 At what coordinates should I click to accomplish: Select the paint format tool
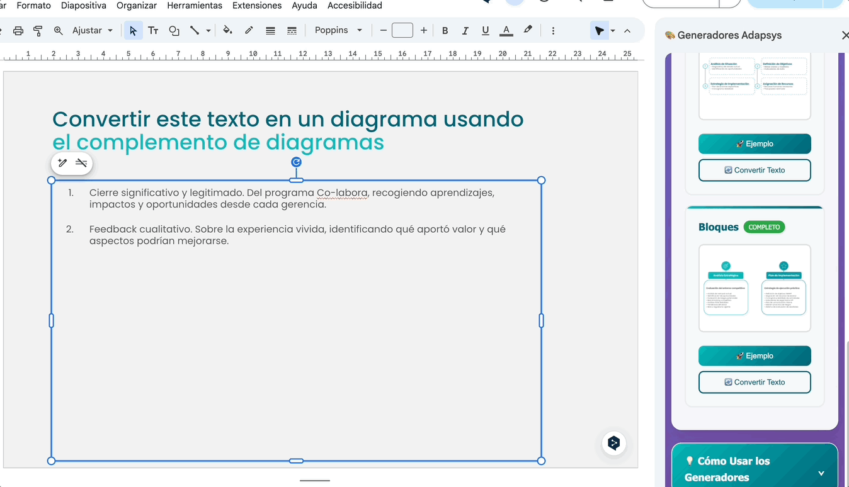(38, 30)
